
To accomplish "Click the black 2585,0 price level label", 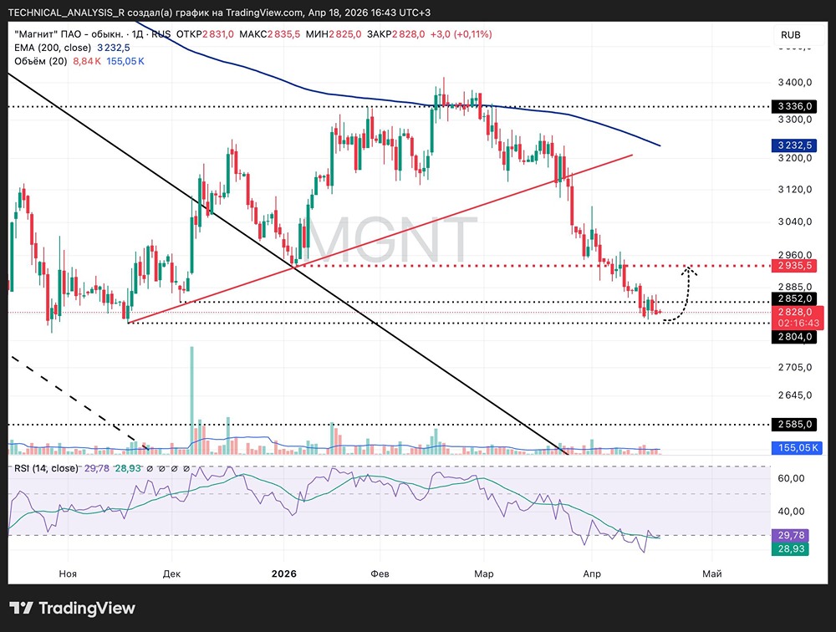I will [794, 424].
